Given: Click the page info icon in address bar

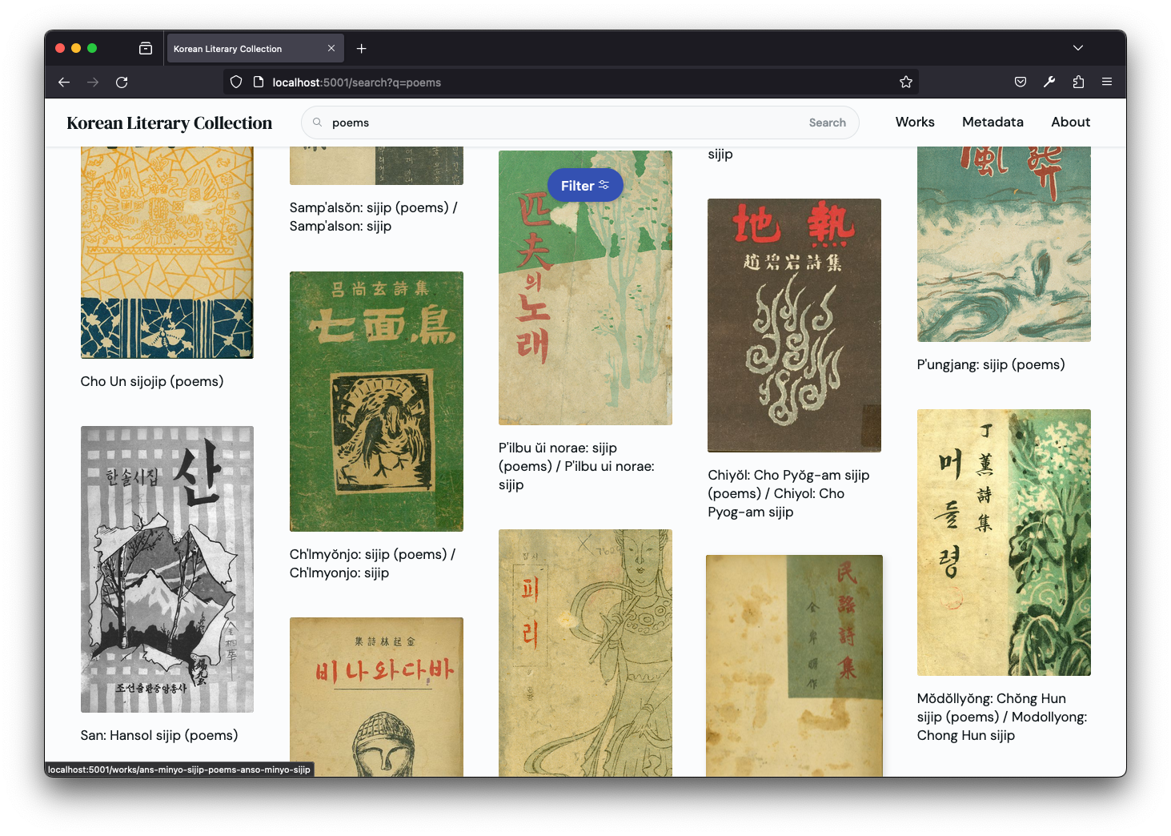Looking at the screenshot, I should (x=258, y=82).
